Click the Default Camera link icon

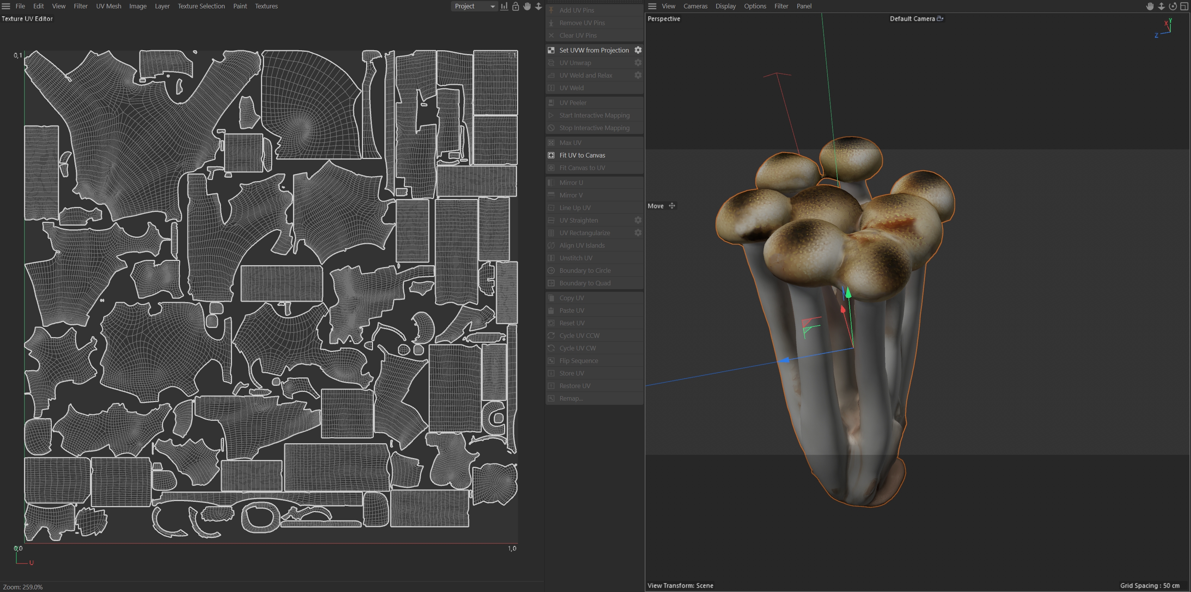click(940, 19)
